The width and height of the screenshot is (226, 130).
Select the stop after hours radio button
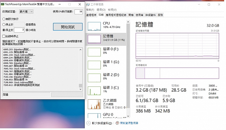(4, 30)
